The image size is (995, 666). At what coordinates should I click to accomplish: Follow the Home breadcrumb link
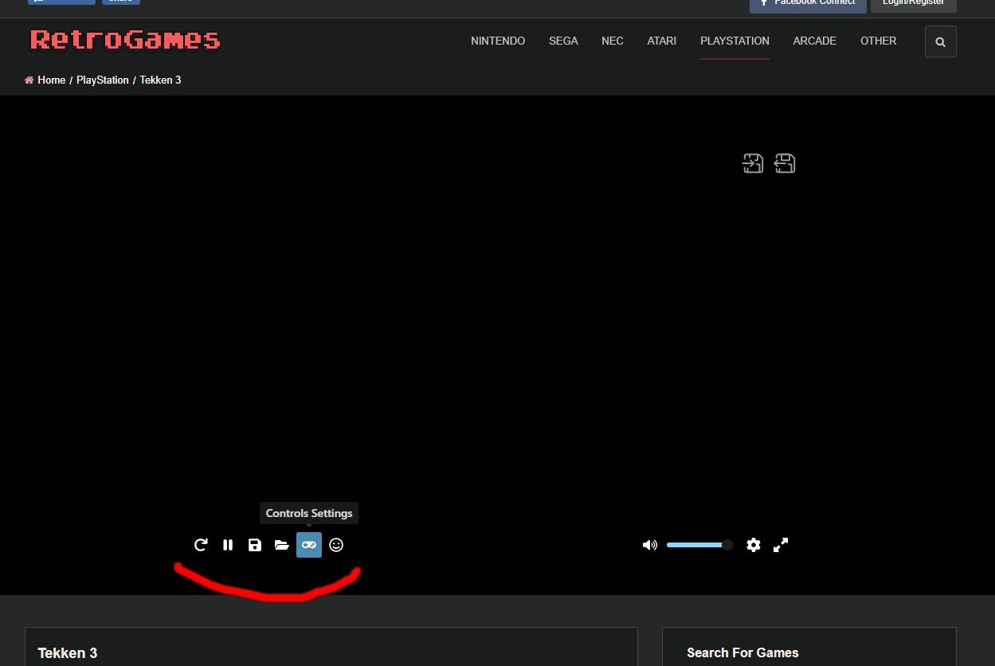point(51,80)
